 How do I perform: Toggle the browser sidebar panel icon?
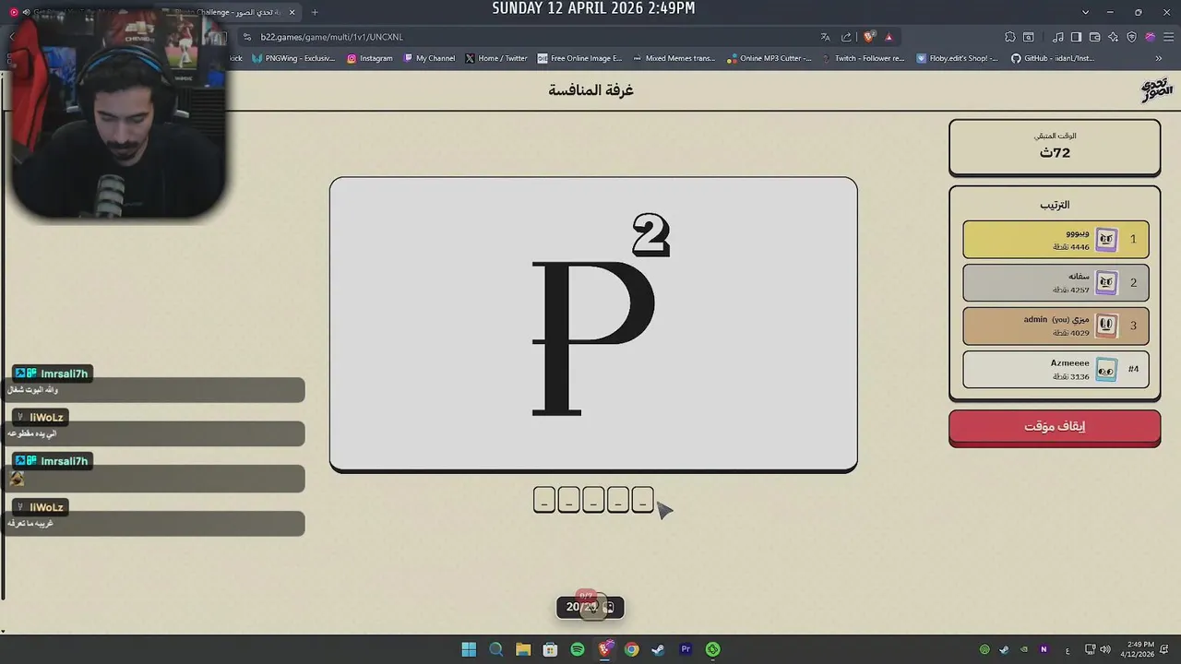[1077, 37]
